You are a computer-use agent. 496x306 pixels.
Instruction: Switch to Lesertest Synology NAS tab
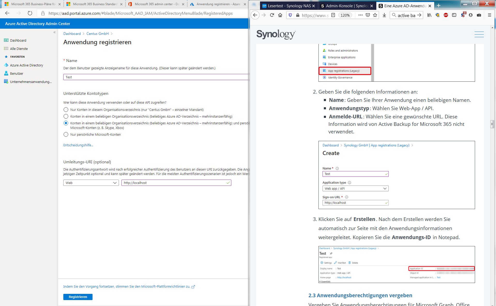click(289, 6)
